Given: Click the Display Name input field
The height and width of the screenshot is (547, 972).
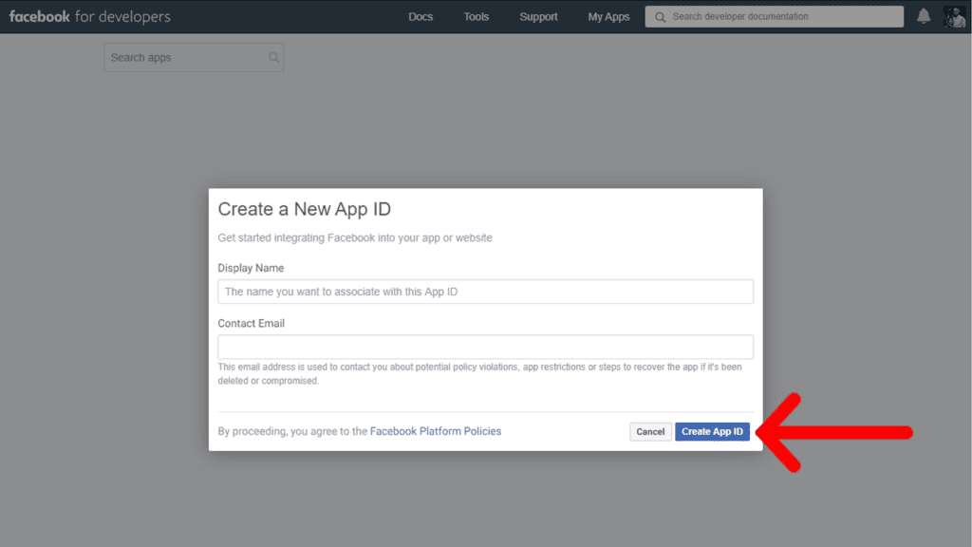Looking at the screenshot, I should [x=485, y=292].
